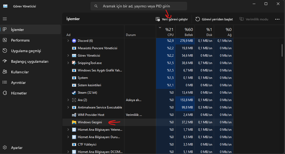Expand Antimalware Service Executable group
Viewport: 285px width, 154px height.
click(68, 107)
